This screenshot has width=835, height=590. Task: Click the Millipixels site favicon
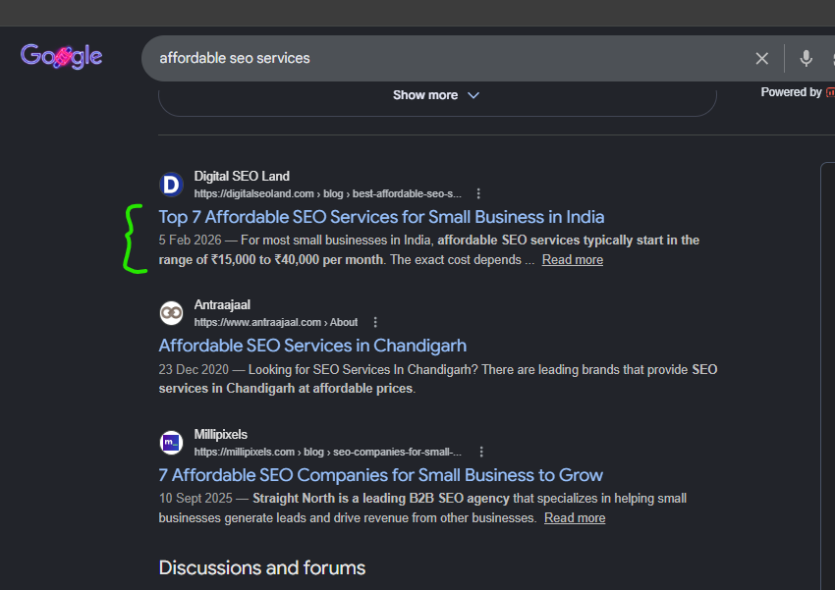[x=172, y=442]
